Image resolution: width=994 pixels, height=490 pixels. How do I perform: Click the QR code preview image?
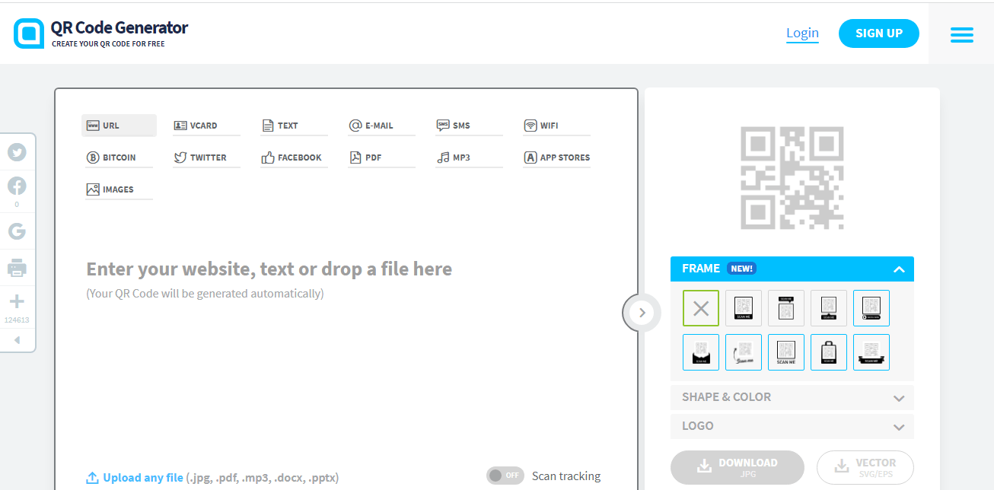click(792, 179)
